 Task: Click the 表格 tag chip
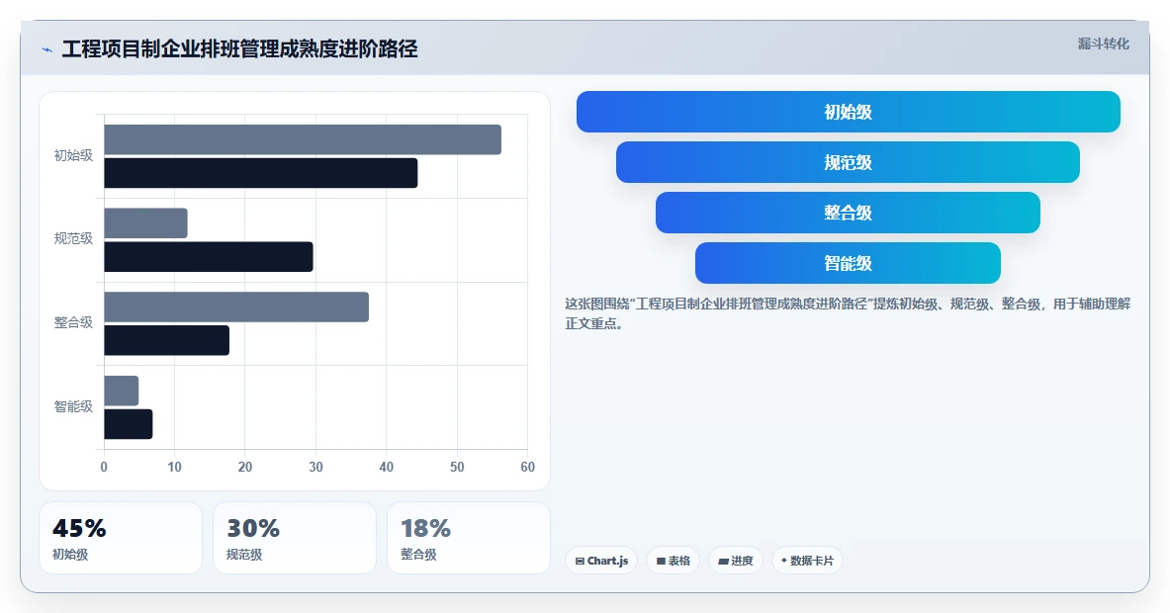pyautogui.click(x=674, y=561)
